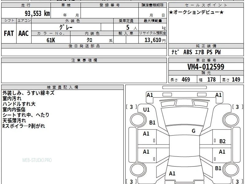Screen dimensions: 245x184
Task: Click the G mark on the car diagram
Action: [194, 131]
